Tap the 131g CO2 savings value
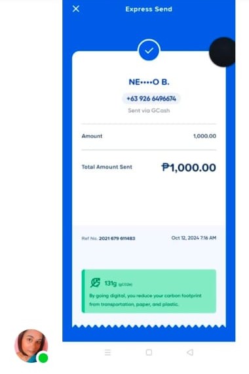Viewport: 249px width, 374px height. 111,283
